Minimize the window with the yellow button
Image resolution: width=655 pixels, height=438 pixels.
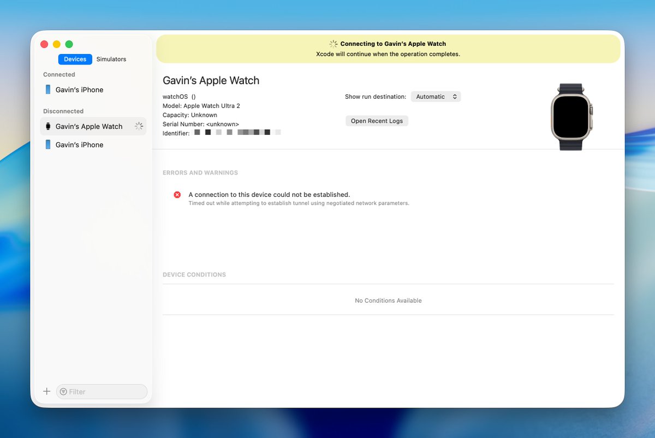coord(57,44)
